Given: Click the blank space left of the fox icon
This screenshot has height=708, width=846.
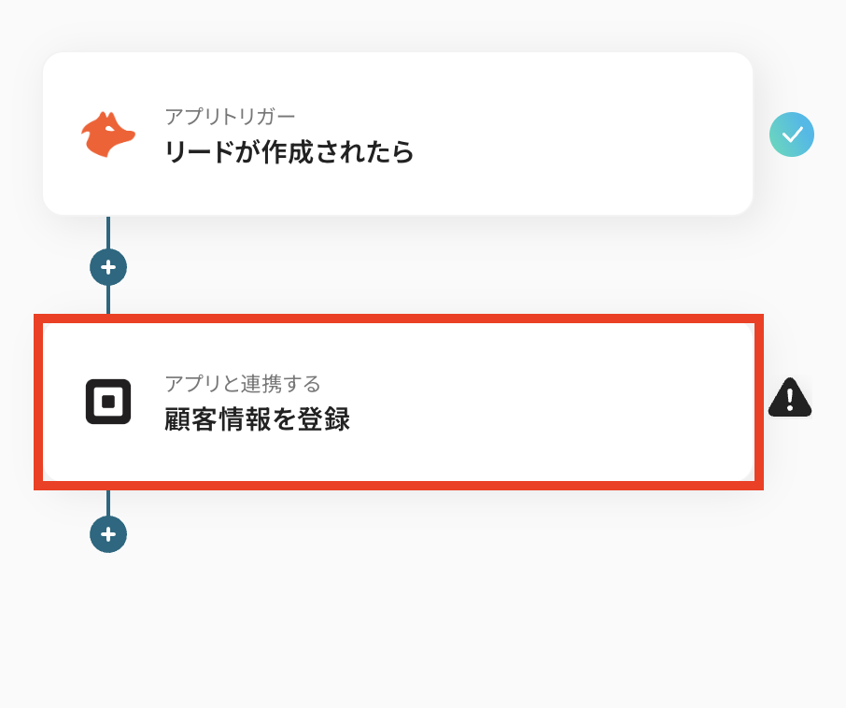Looking at the screenshot, I should pyautogui.click(x=61, y=135).
